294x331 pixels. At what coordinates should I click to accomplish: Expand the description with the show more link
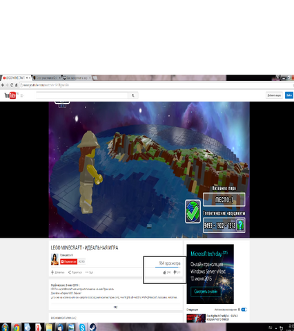[x=115, y=307]
